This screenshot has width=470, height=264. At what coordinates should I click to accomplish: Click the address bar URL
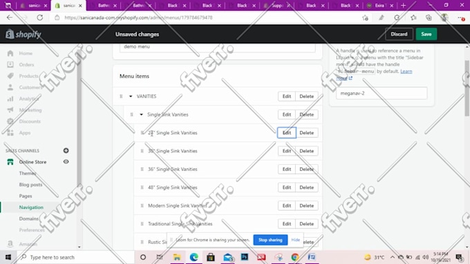click(x=138, y=18)
